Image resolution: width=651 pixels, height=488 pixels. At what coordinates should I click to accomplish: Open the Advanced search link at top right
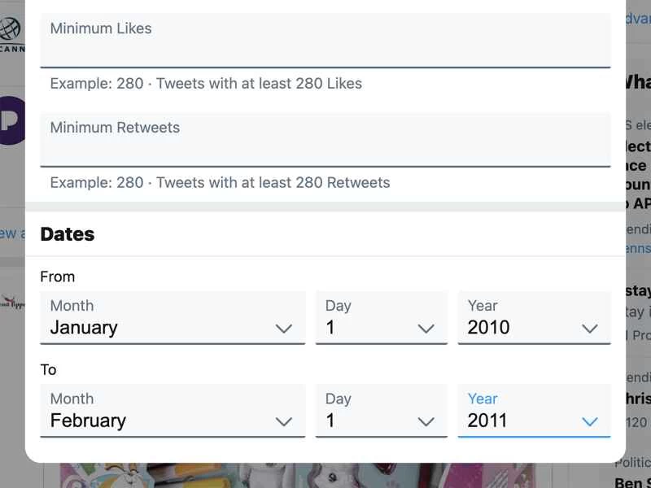click(639, 18)
